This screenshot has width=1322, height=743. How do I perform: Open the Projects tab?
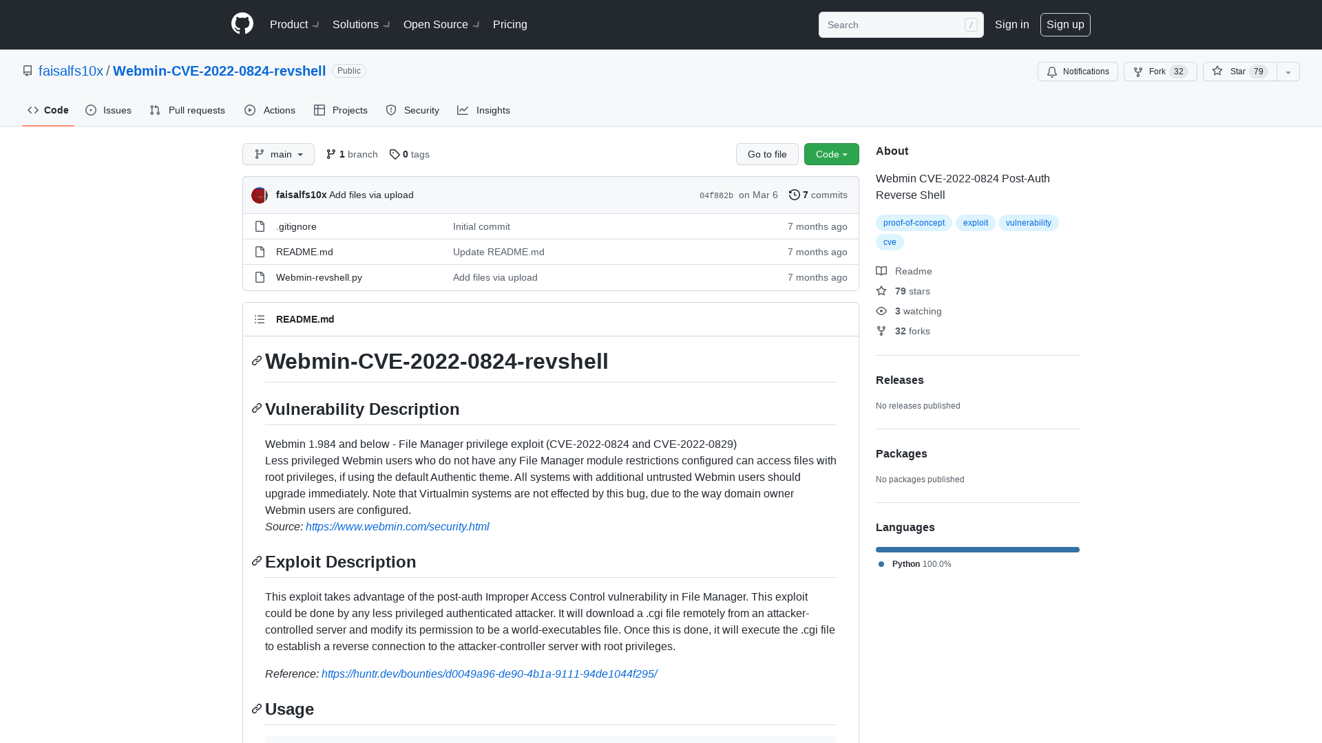[341, 110]
